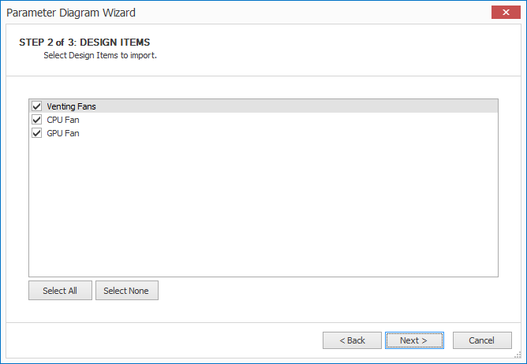The image size is (527, 364).
Task: Click the Parameter Diagram Wizard title bar
Action: click(x=237, y=12)
